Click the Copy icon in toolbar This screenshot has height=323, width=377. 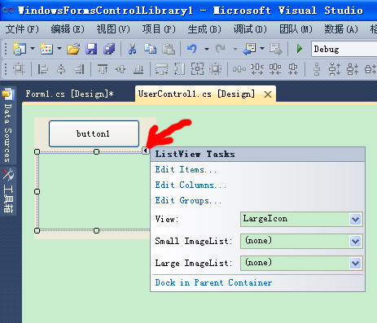[x=150, y=49]
